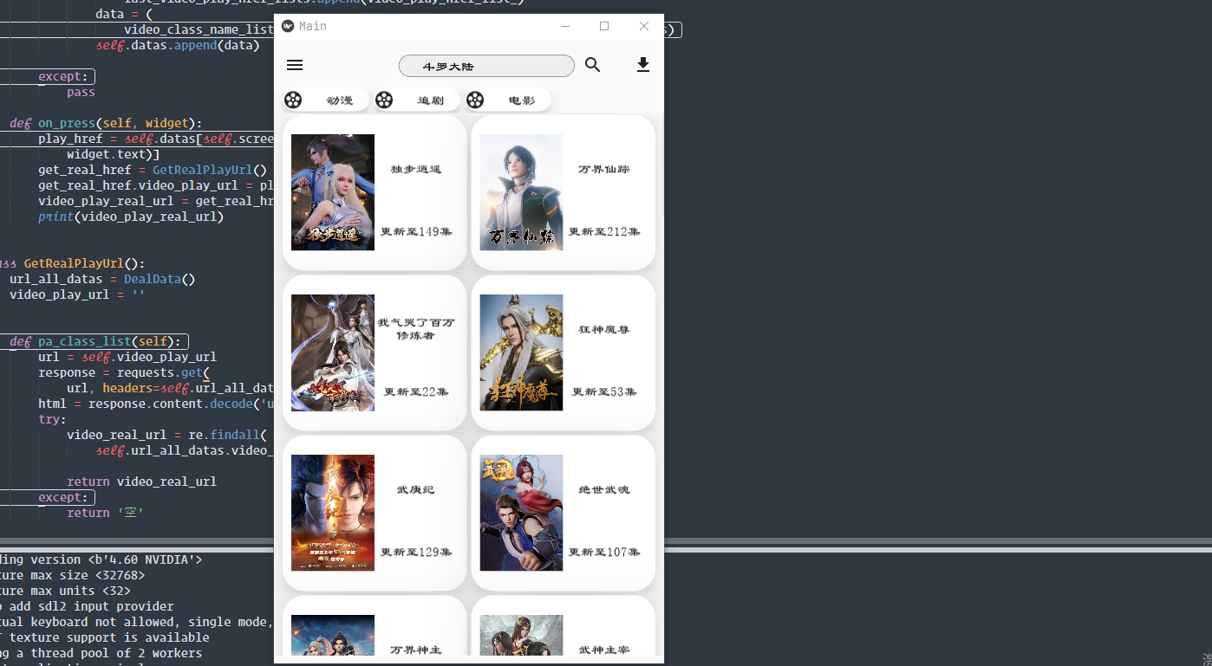Click the video_play_url = '' line in editor
The height and width of the screenshot is (666, 1212).
coord(77,294)
